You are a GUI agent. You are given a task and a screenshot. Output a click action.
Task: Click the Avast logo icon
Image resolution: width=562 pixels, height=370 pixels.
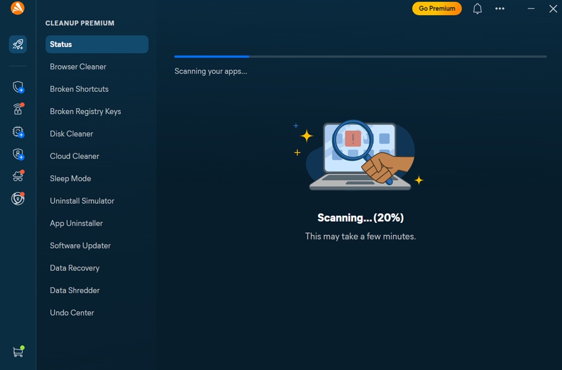[17, 8]
